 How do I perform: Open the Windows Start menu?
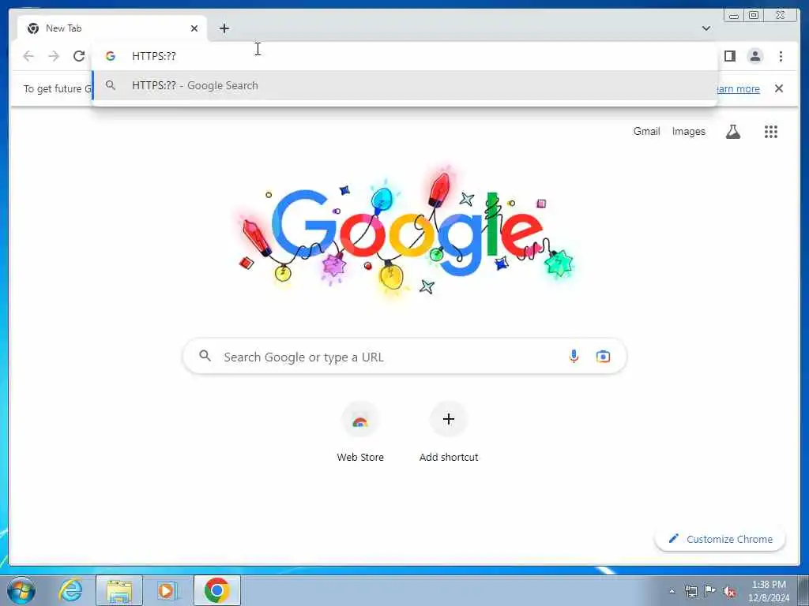[x=21, y=590]
